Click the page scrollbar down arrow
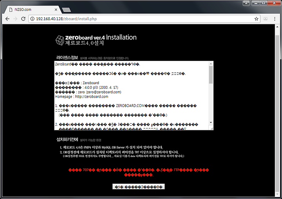Screen dimensions: 282x199 [277, 194]
